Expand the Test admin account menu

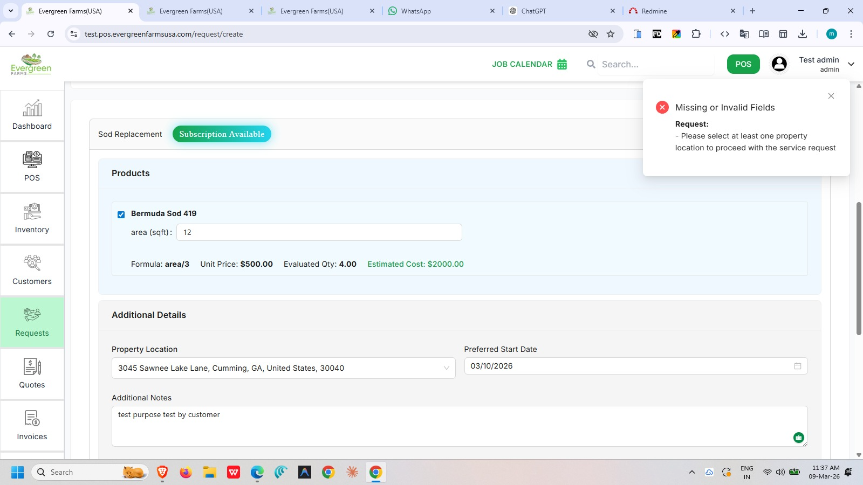coord(851,64)
